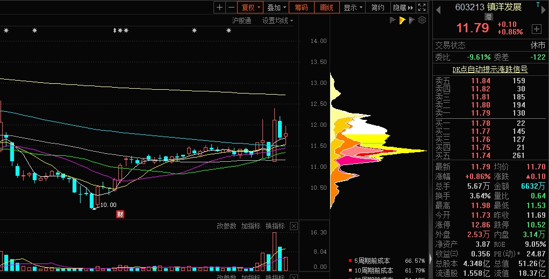
Task: Click the cyan T marker beside stock name
Action: coord(538,4)
